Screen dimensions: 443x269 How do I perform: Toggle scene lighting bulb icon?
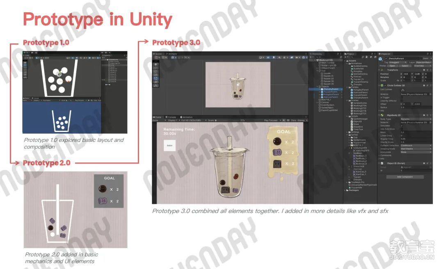point(274,58)
